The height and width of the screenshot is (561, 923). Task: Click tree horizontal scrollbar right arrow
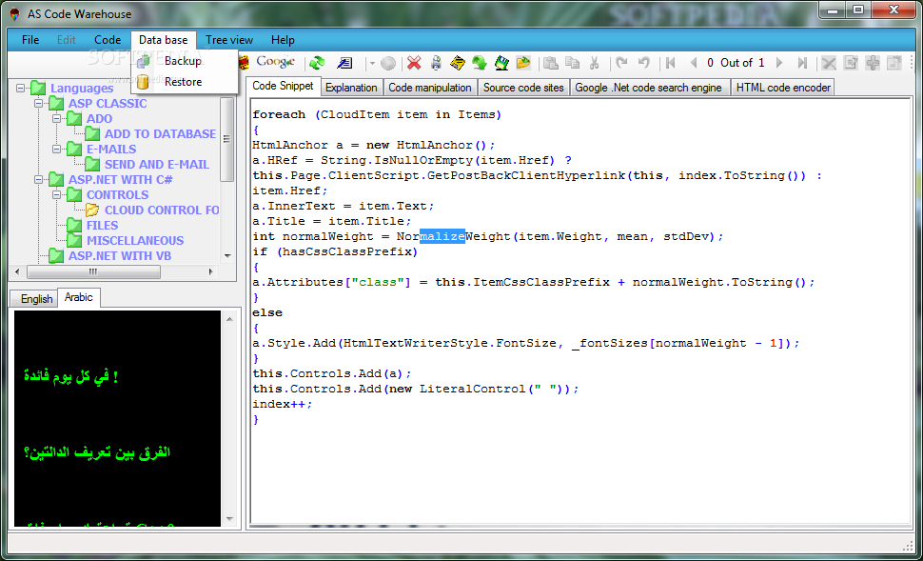(x=211, y=272)
